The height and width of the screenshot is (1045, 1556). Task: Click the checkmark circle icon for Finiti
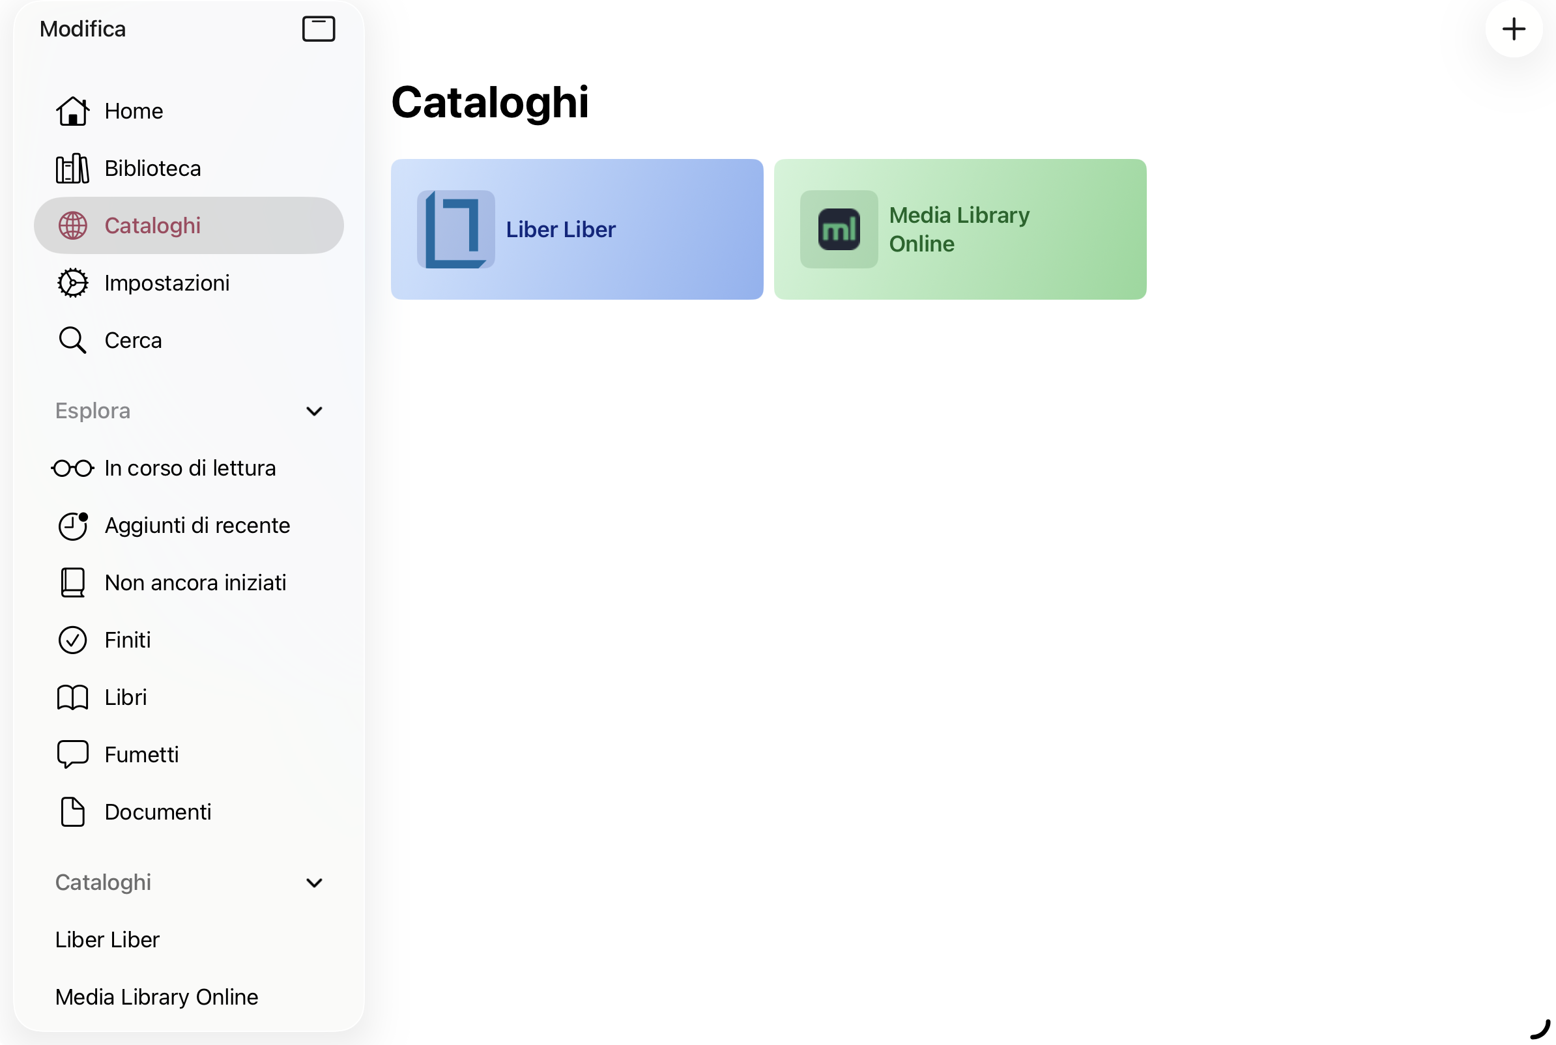click(72, 640)
